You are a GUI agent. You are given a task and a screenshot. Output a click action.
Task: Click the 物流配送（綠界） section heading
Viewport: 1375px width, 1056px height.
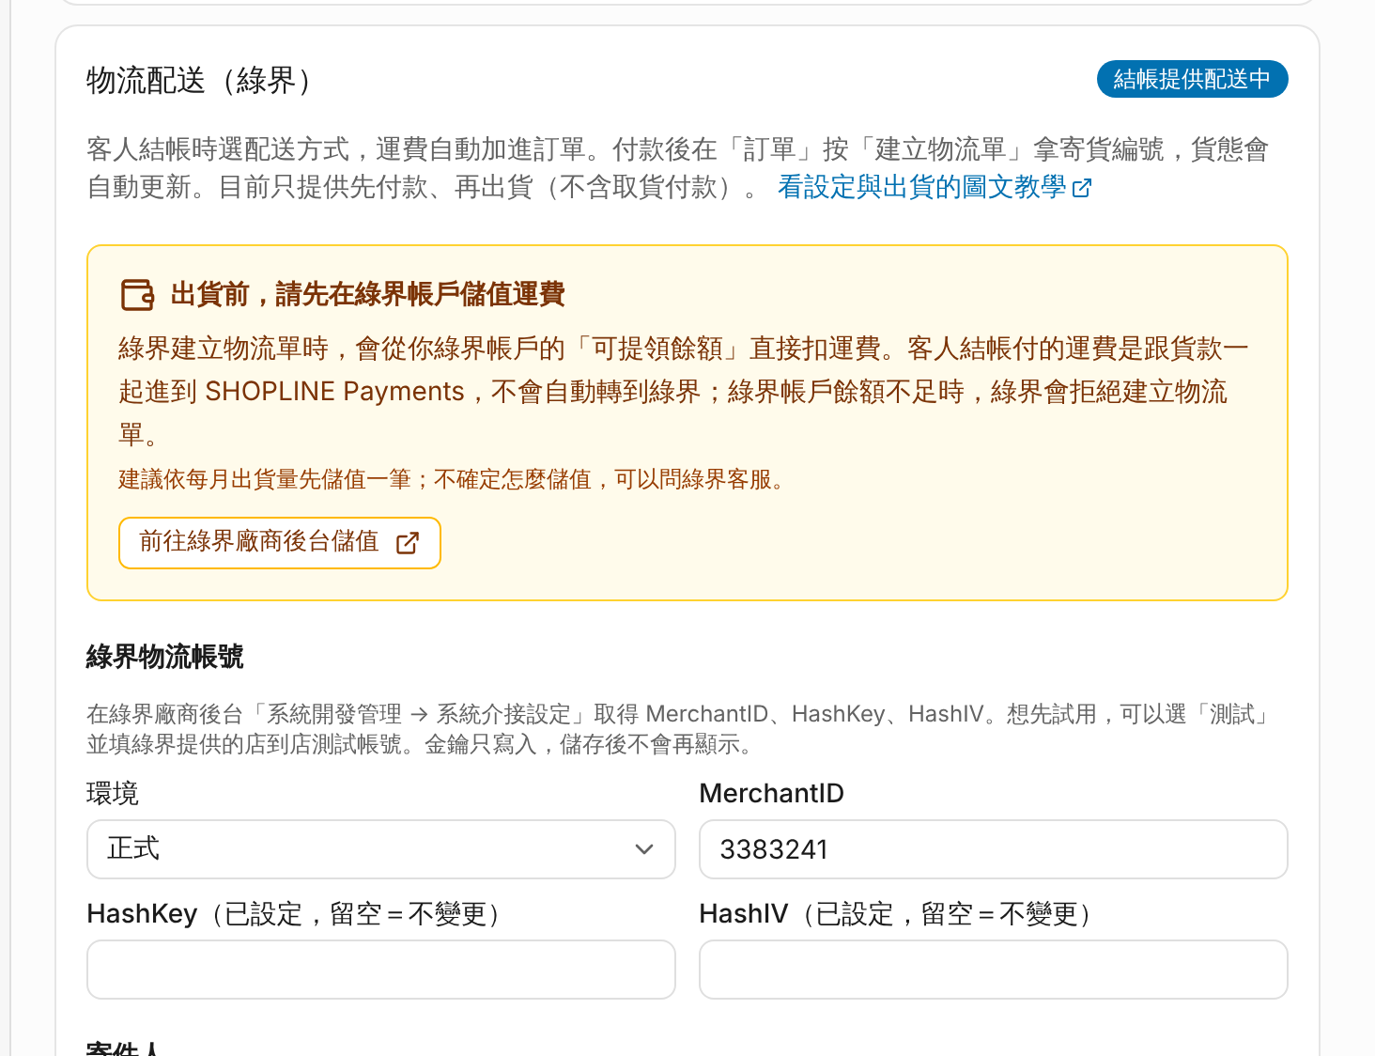click(199, 81)
